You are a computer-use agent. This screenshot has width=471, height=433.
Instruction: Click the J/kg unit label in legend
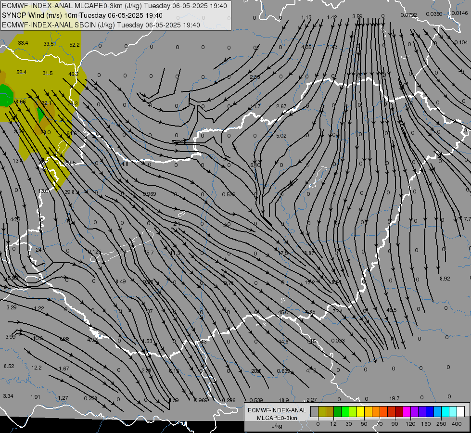tap(277, 426)
